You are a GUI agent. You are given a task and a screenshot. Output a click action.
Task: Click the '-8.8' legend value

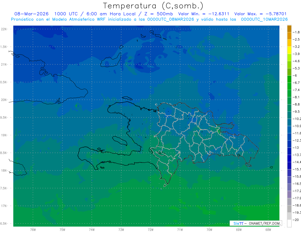pyautogui.click(x=296, y=104)
